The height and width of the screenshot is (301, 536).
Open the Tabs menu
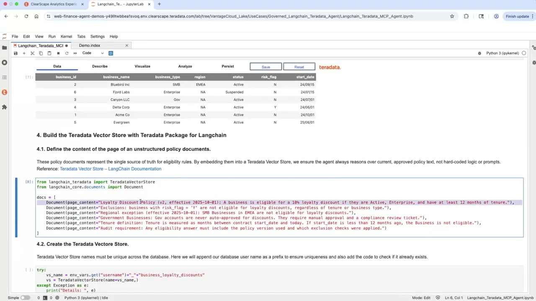(x=81, y=36)
